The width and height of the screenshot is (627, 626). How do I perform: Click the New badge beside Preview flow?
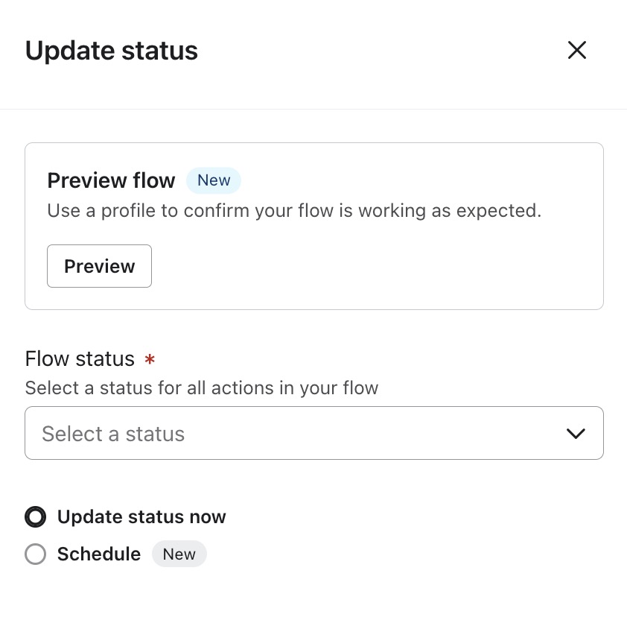214,180
